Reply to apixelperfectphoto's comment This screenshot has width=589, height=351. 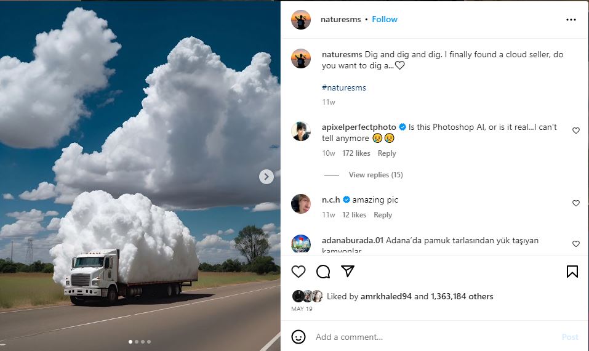coord(387,153)
